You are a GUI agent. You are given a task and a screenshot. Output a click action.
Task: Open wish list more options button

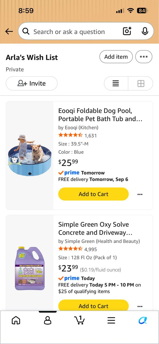click(x=144, y=56)
